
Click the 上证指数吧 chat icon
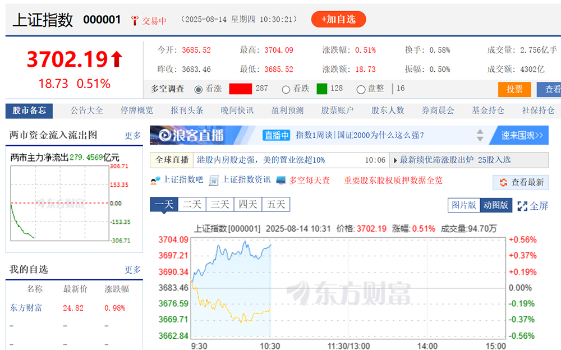(155, 181)
